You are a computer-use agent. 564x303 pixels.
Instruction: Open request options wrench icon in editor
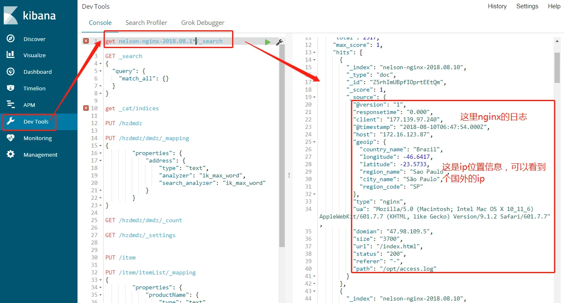pos(279,42)
